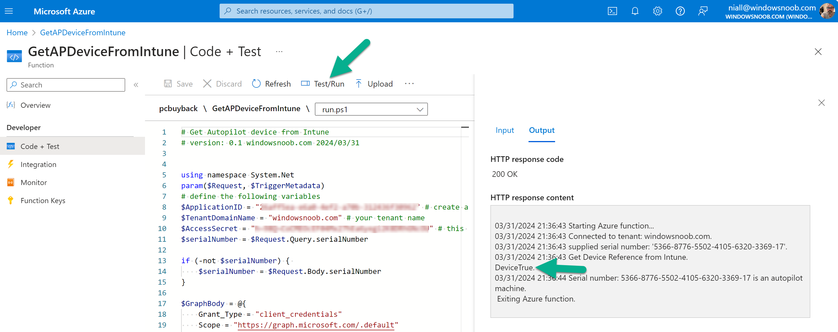Click the '200 OK' response code text
The image size is (838, 332).
click(x=504, y=175)
